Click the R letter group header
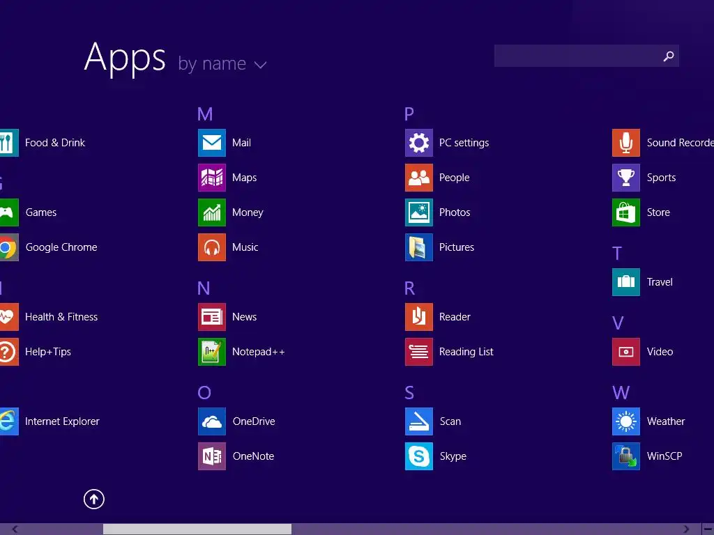 tap(409, 288)
